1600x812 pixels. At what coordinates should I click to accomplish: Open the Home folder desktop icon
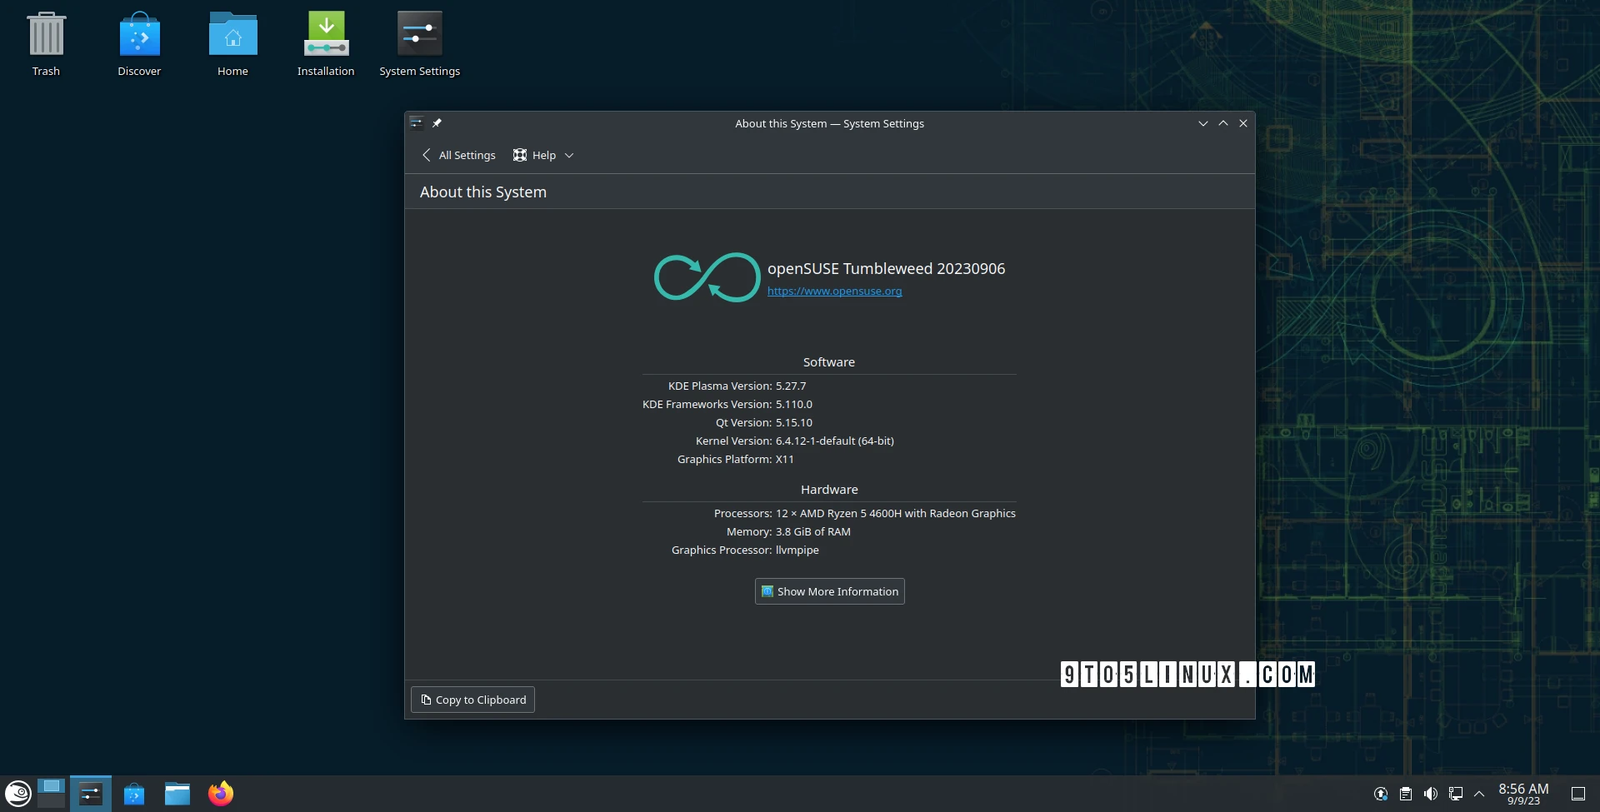(x=232, y=44)
